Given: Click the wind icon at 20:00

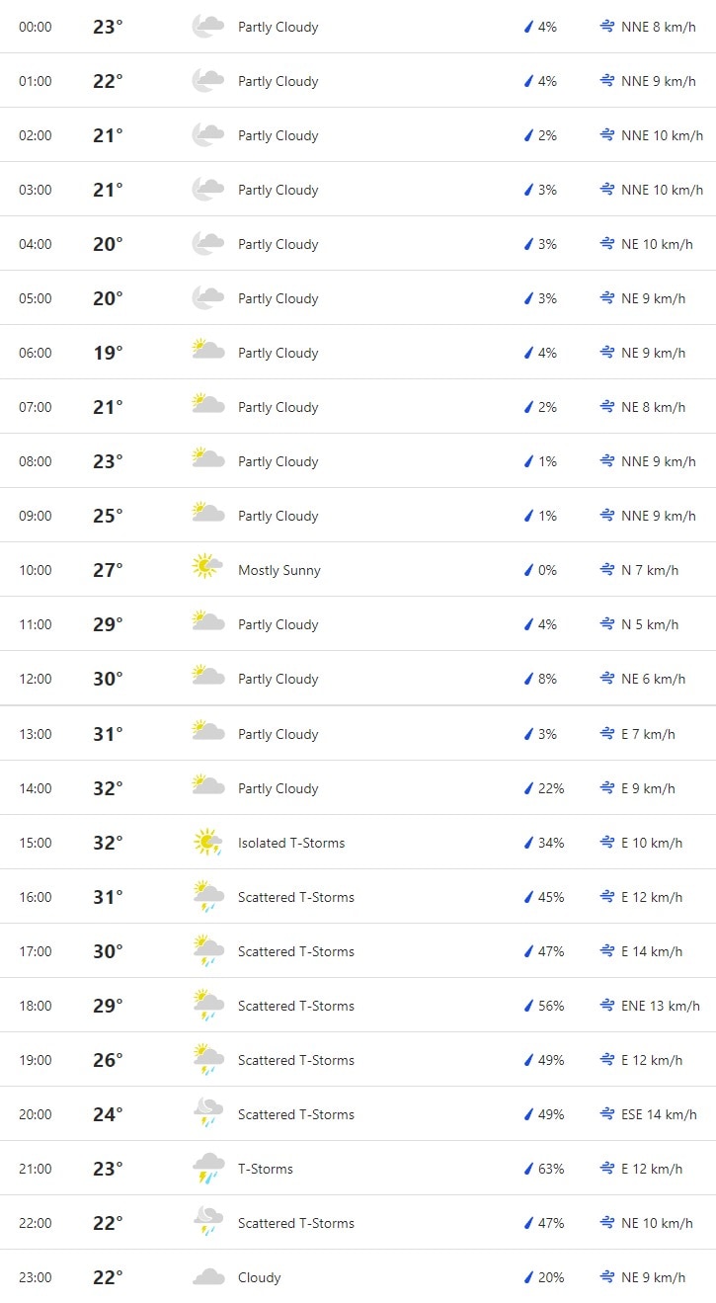Looking at the screenshot, I should [x=608, y=1114].
